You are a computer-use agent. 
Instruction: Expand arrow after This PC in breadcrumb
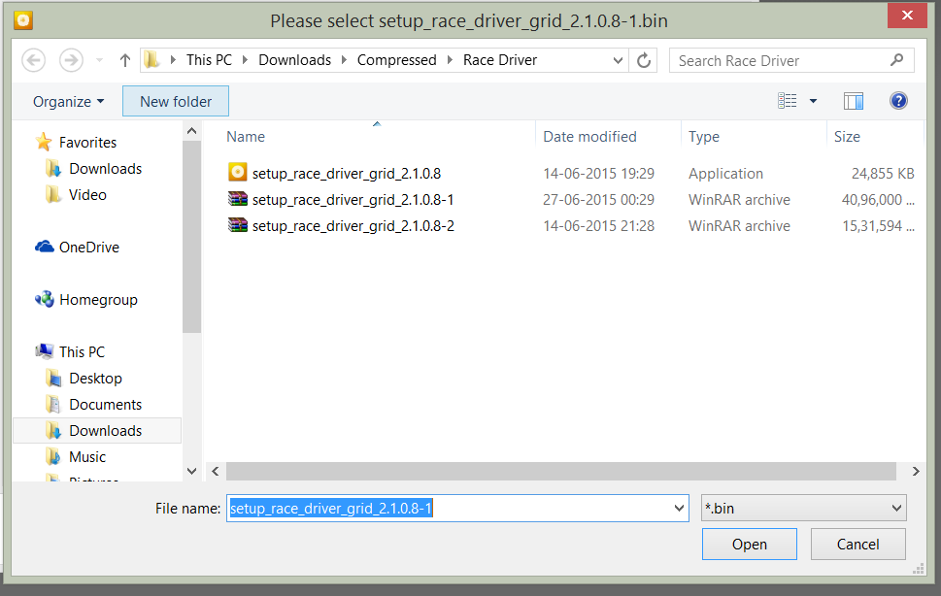245,60
